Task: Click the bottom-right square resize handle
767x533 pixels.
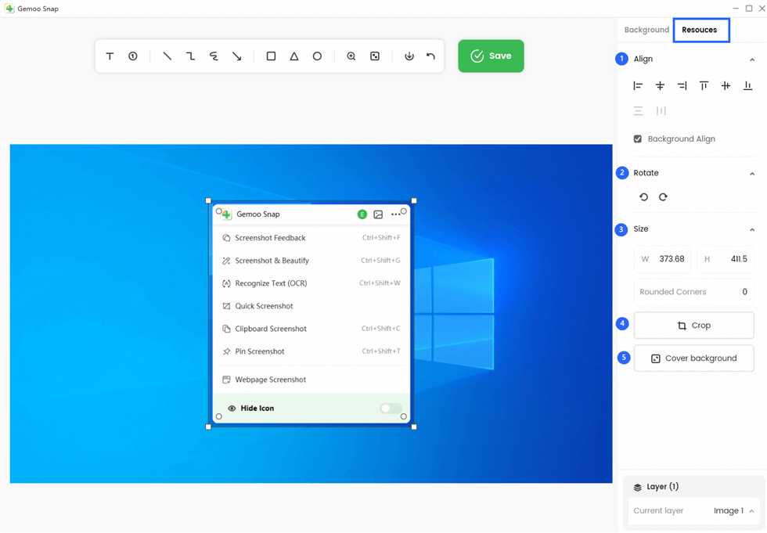Action: tap(414, 427)
